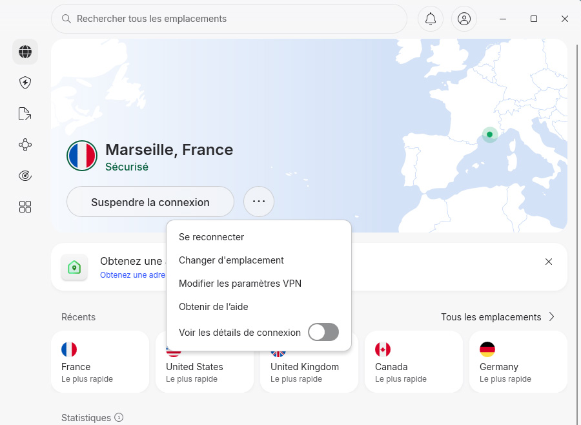Open the apps grid sidebar icon
The width and height of the screenshot is (581, 425).
[25, 207]
